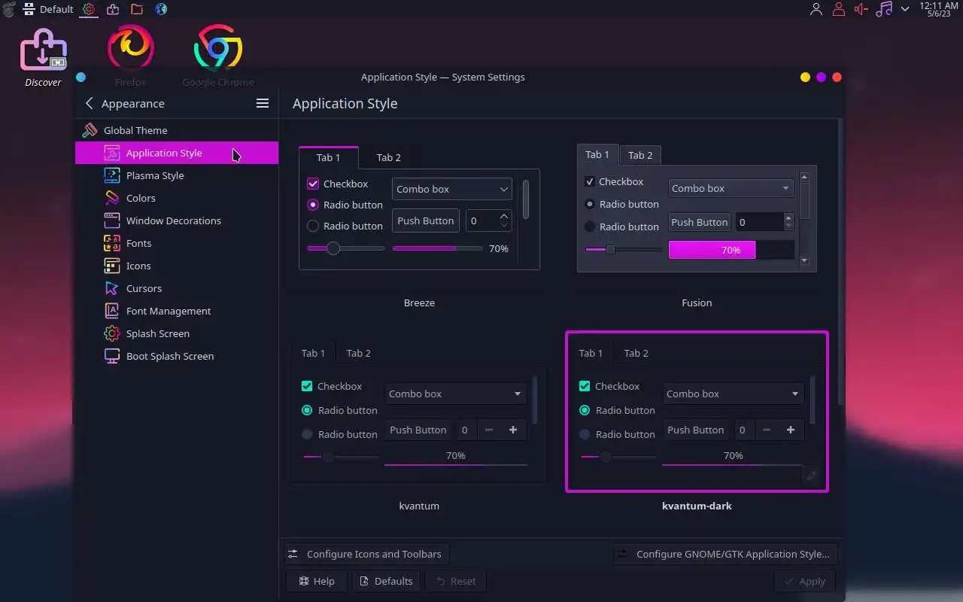
Task: Open Configure GNOME/GTK Application Style
Action: (x=725, y=554)
